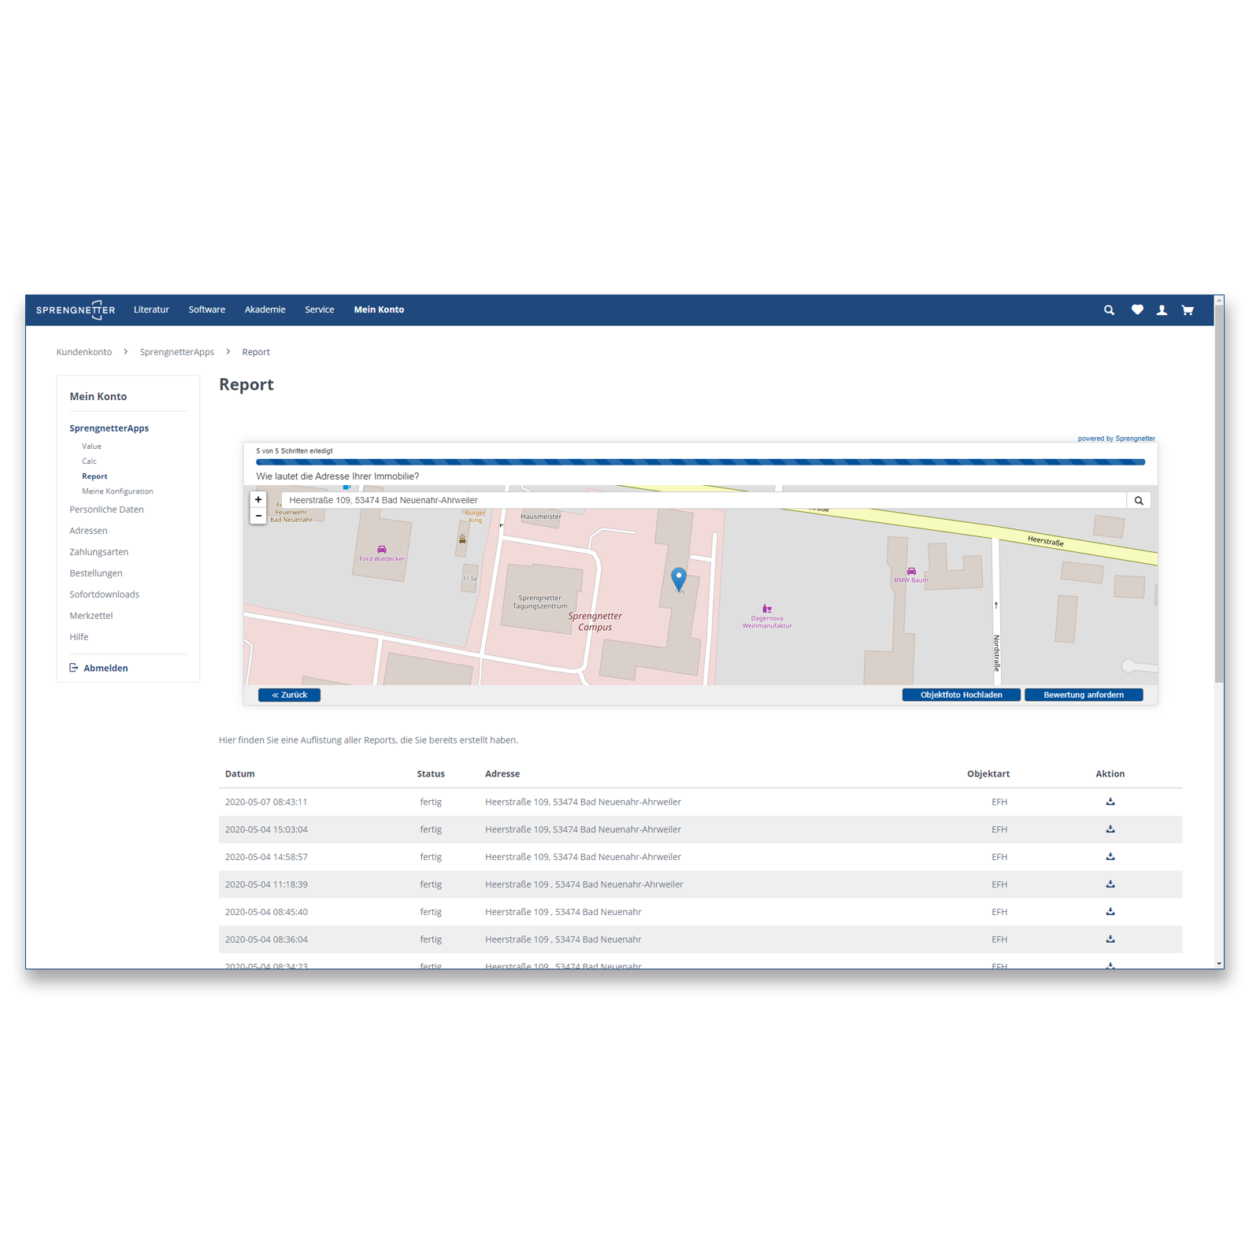This screenshot has height=1260, width=1260.
Task: Open the wishlist heart icon
Action: point(1137,310)
